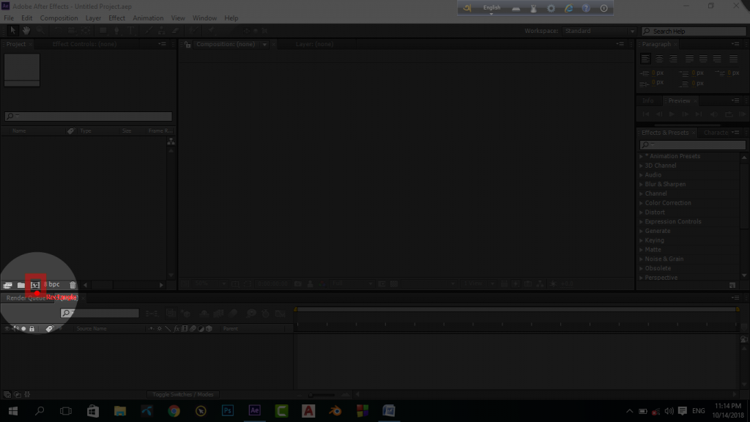Viewport: 750px width, 422px height.
Task: Open the Animation menu
Action: coord(148,18)
